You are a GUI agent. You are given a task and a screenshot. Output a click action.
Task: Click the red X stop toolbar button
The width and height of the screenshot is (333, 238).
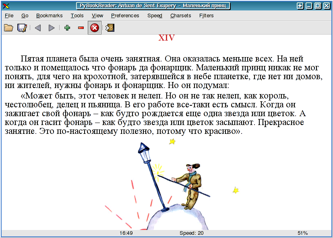click(x=95, y=28)
